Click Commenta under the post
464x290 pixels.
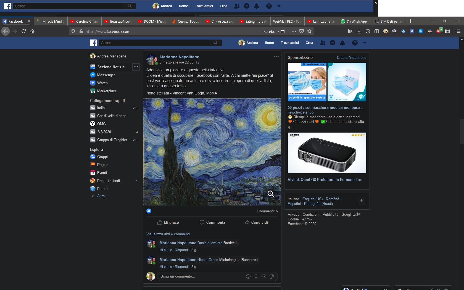[x=212, y=222]
